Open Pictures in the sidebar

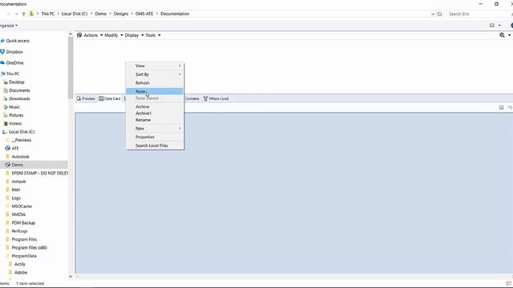[16, 115]
